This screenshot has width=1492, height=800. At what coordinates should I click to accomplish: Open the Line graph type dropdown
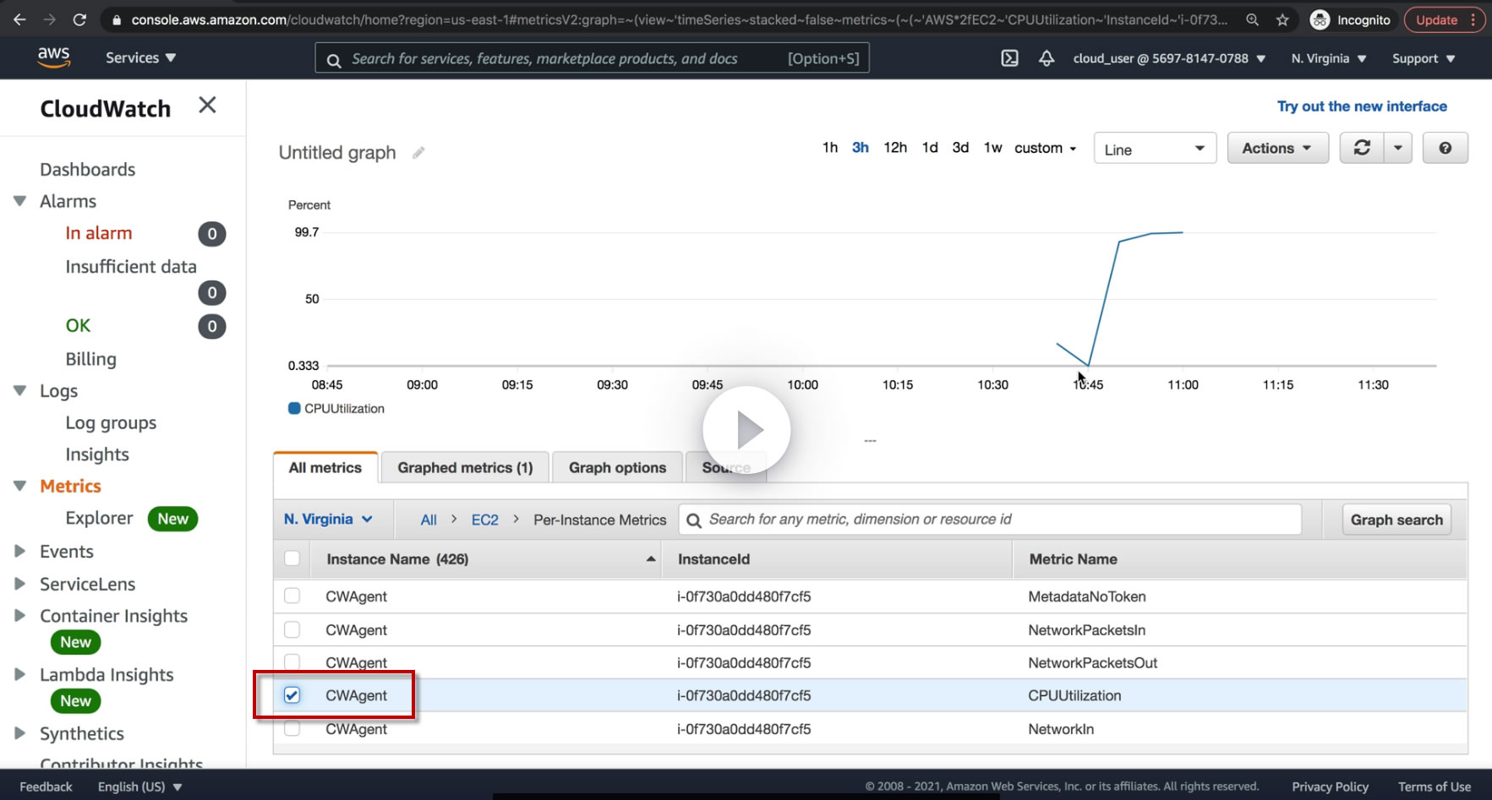[x=1154, y=149]
